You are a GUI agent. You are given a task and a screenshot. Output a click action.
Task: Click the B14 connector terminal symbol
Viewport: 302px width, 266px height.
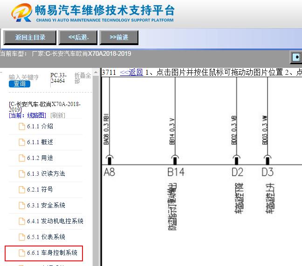click(175, 160)
